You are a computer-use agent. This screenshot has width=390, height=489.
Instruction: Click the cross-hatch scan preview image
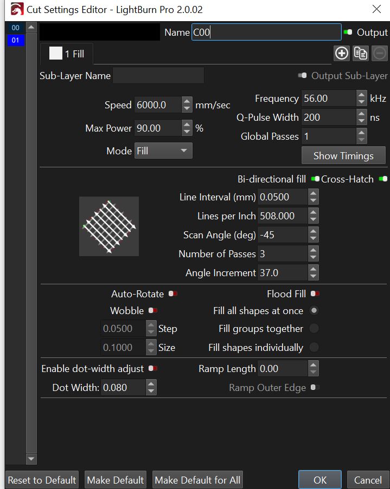click(x=108, y=226)
